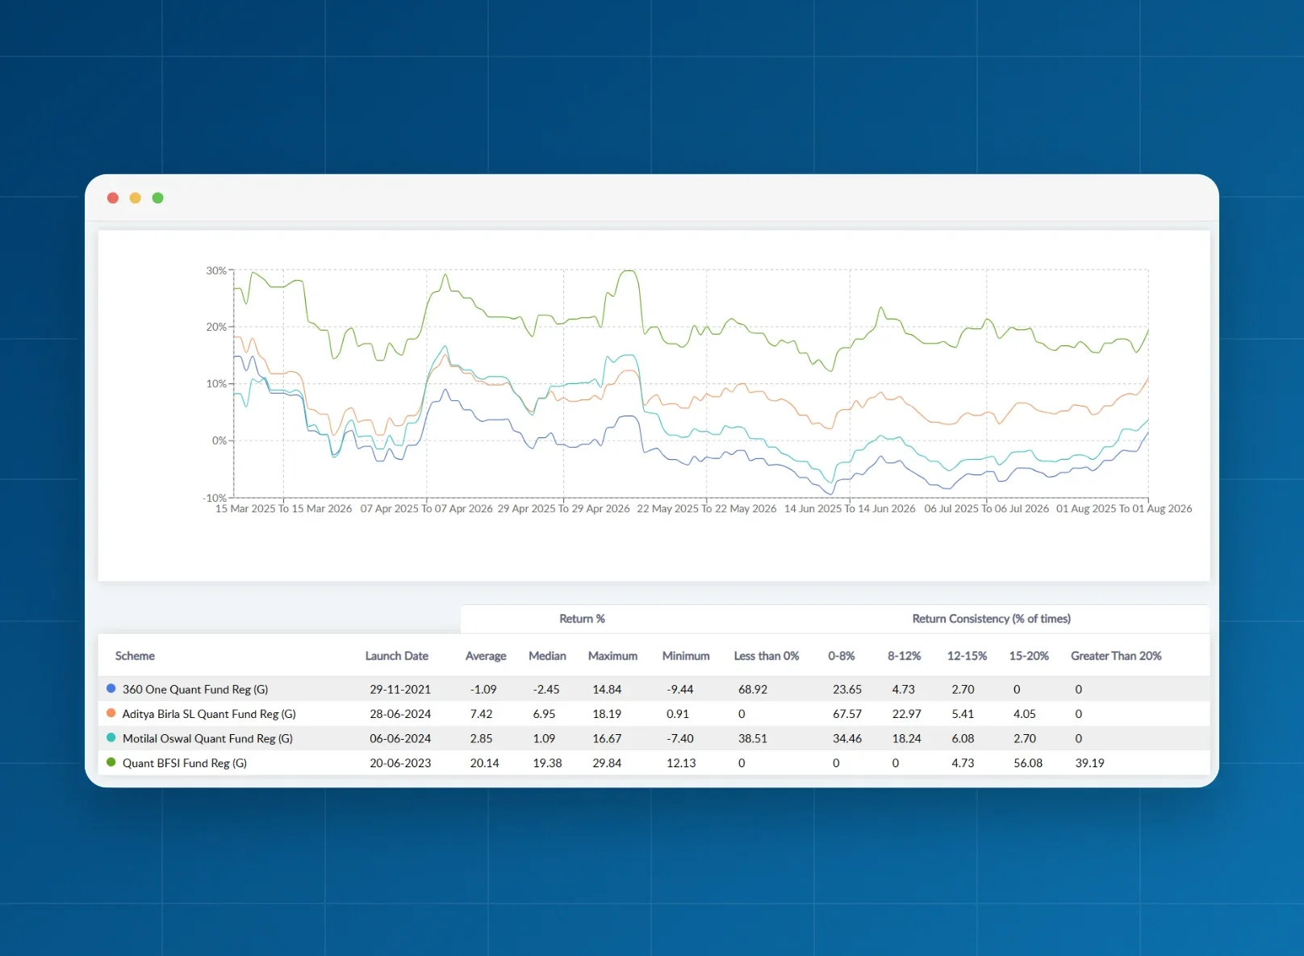Click the 0-8% value 67.57
This screenshot has width=1304, height=956.
(847, 714)
